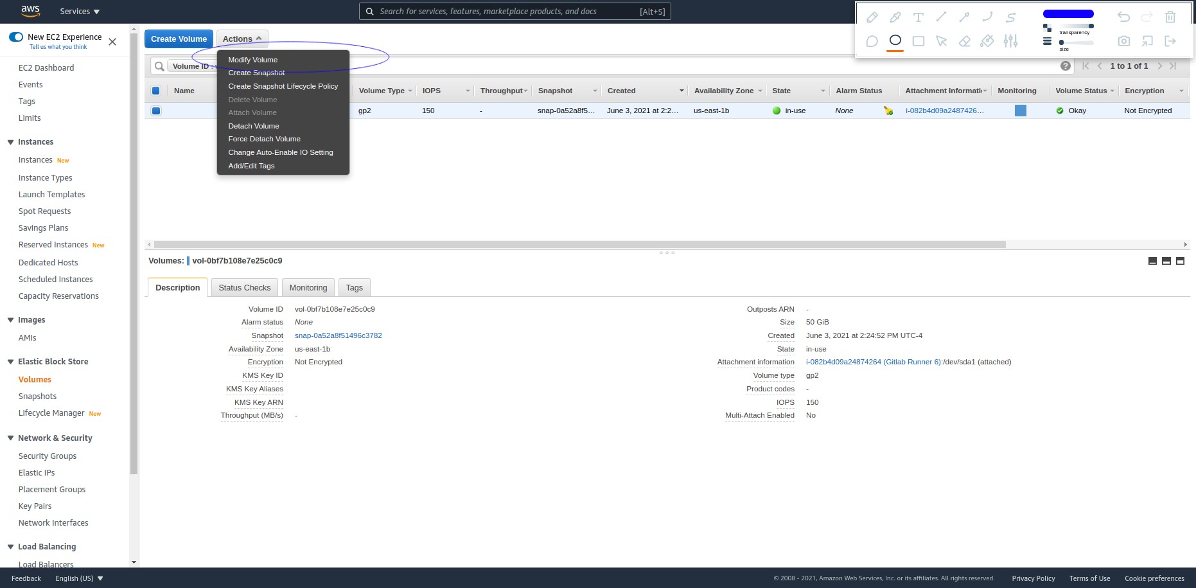Select the pencil drawing tool
This screenshot has height=588, width=1196.
872,17
